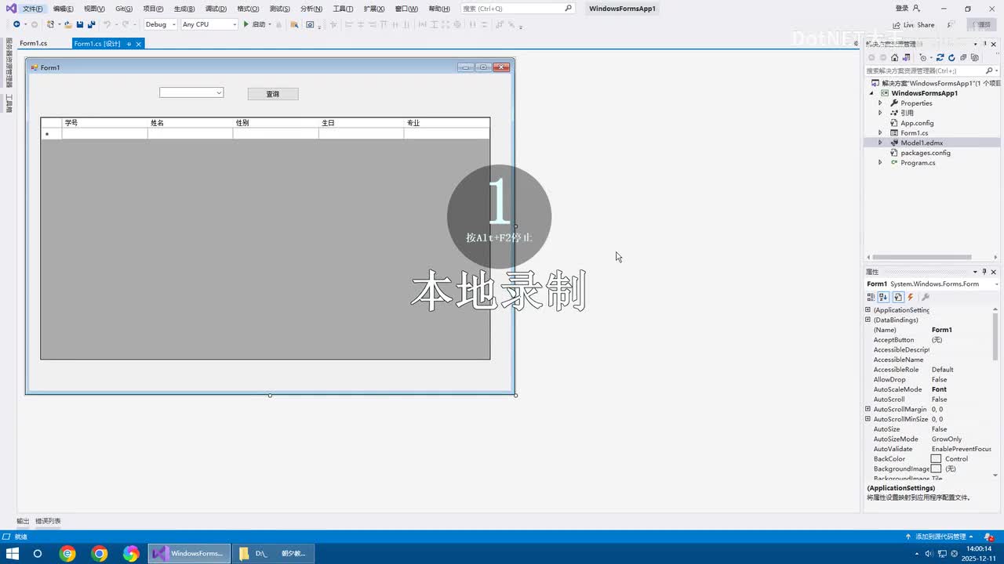Collapse the WindowsFormsApp1 project node

(871, 93)
